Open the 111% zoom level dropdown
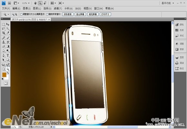Screen dimensions: 187x129 click(x=26, y=3)
